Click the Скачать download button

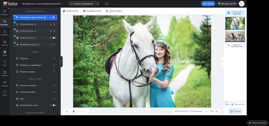coord(208,4)
